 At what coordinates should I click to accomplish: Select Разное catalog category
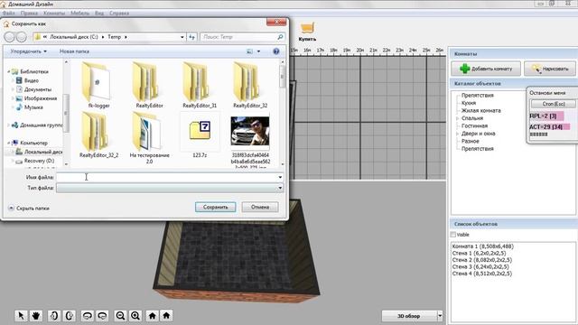pos(470,141)
